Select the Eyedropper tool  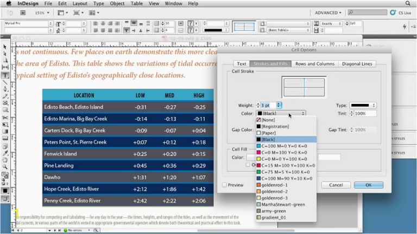(5, 153)
